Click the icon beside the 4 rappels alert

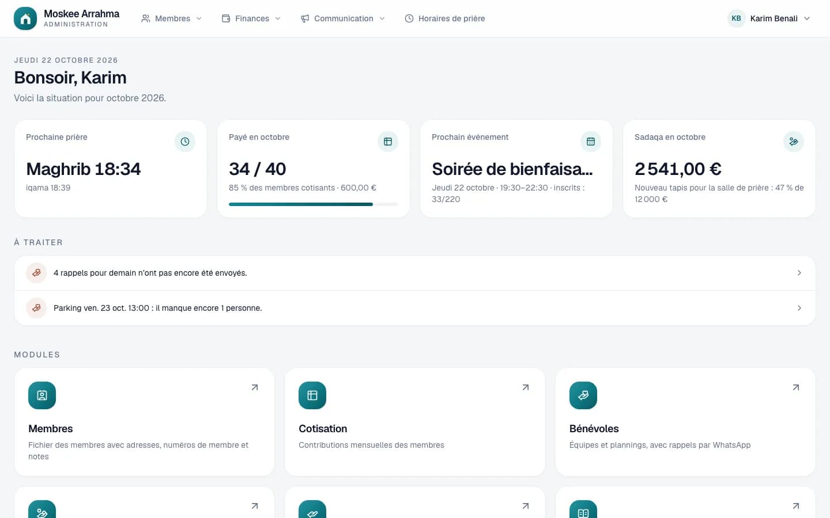36,273
